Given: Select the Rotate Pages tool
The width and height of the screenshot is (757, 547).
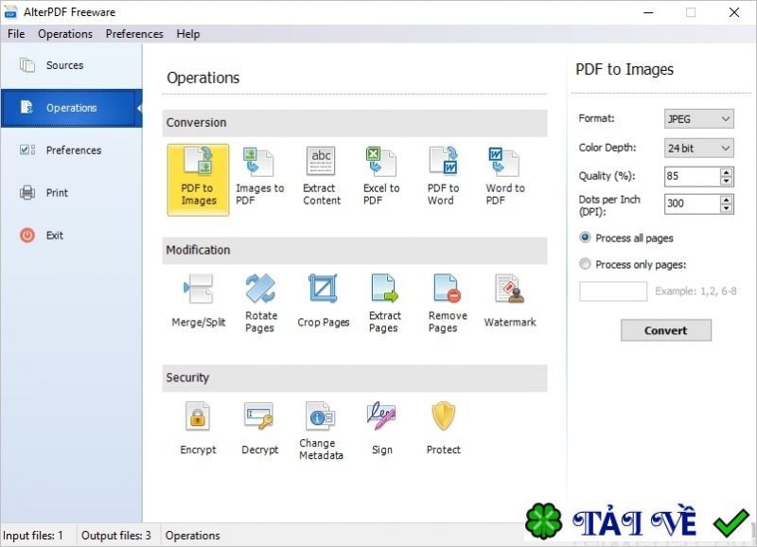Looking at the screenshot, I should point(261,304).
